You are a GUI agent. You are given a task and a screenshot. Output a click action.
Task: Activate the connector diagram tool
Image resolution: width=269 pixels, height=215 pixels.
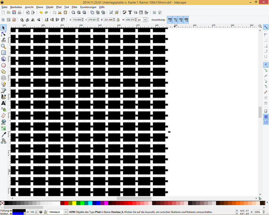[x=3, y=141]
